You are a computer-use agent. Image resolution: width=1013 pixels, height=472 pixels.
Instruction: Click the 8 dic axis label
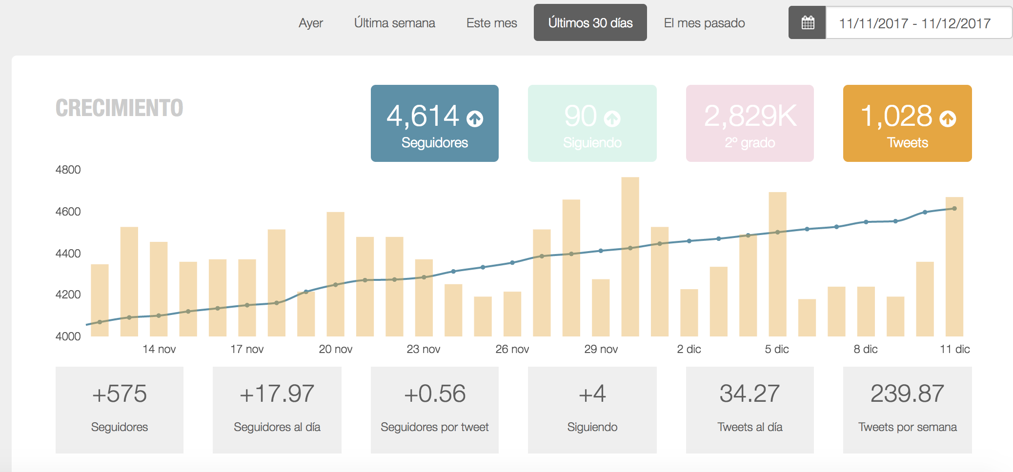click(866, 349)
